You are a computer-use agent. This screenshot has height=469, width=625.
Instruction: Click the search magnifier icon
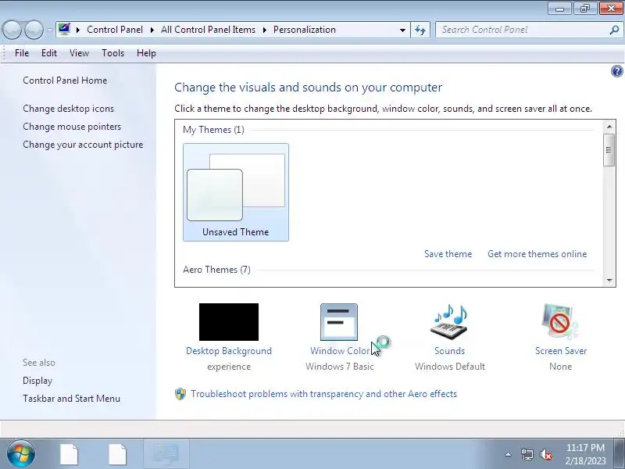614,30
